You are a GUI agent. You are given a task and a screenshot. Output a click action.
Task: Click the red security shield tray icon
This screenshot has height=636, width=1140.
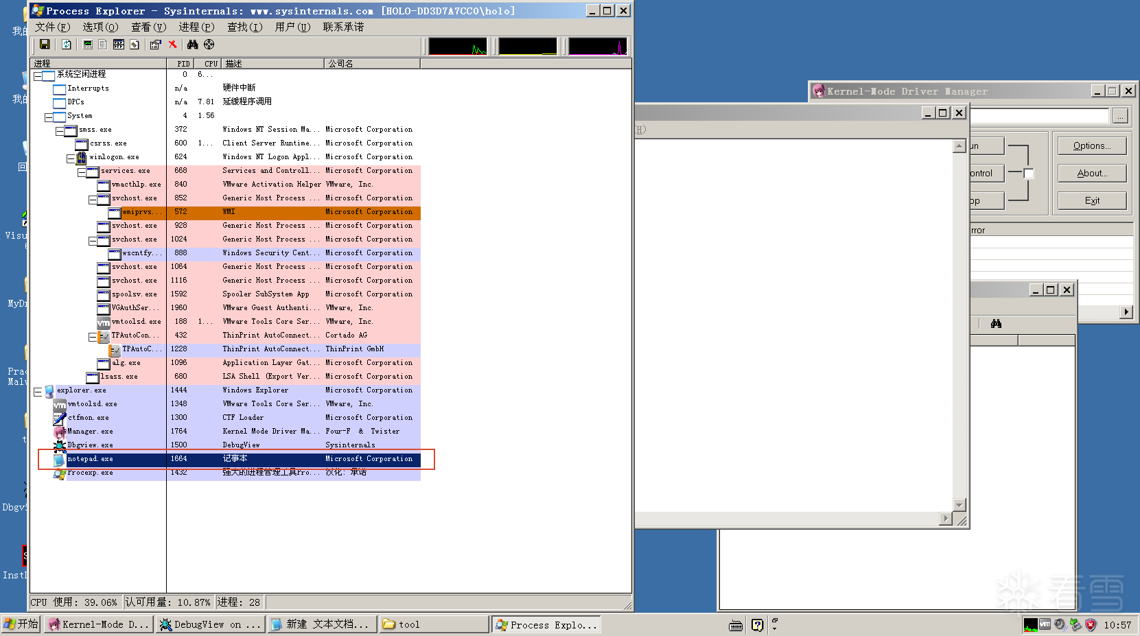[x=1091, y=624]
